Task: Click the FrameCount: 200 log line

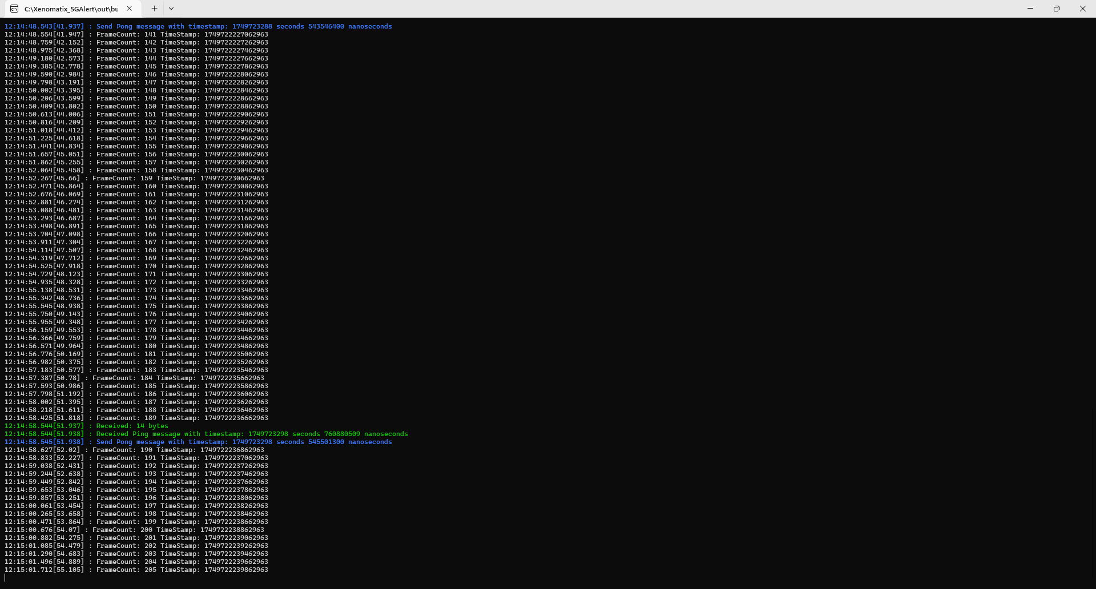Action: click(178, 530)
